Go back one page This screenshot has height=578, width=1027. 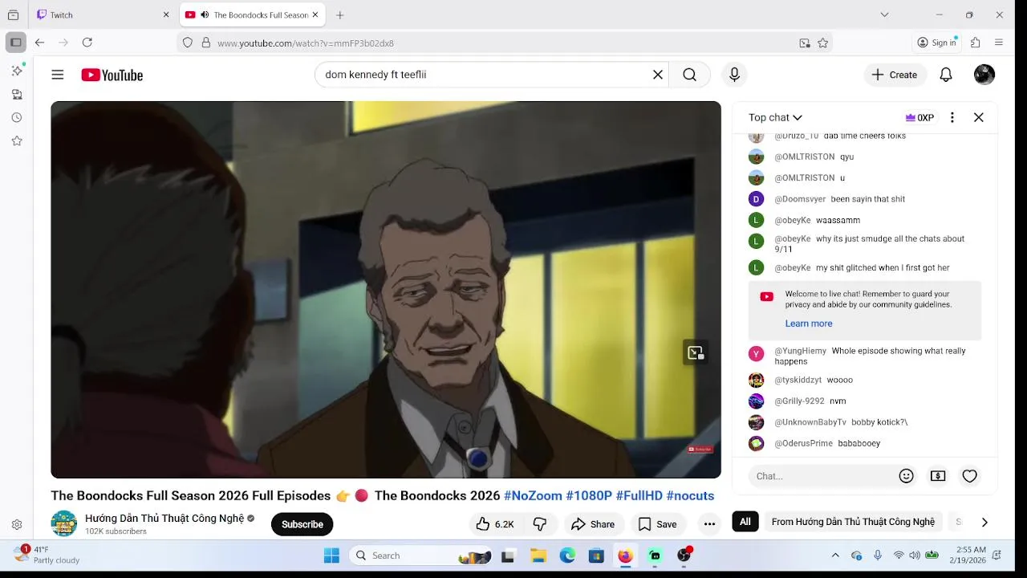pos(39,43)
